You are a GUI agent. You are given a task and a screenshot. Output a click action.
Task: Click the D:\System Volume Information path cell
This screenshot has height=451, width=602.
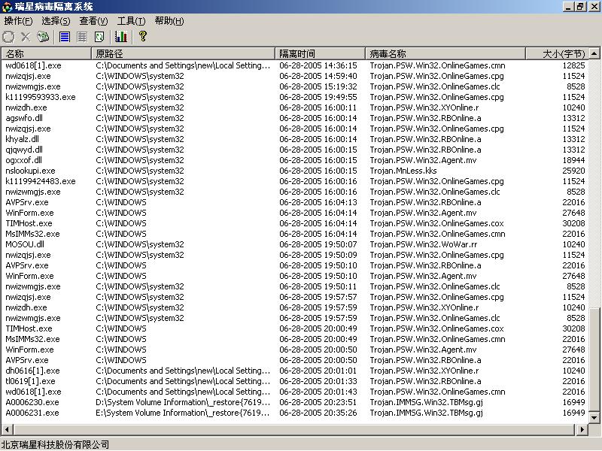(183, 402)
